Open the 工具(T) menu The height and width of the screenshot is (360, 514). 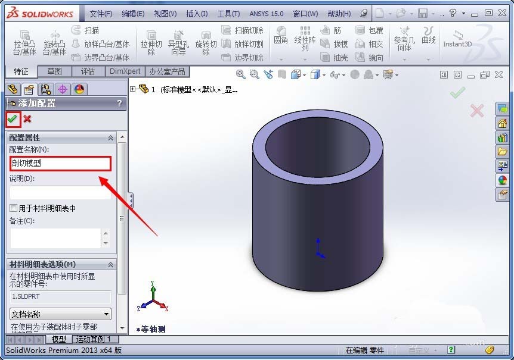228,14
